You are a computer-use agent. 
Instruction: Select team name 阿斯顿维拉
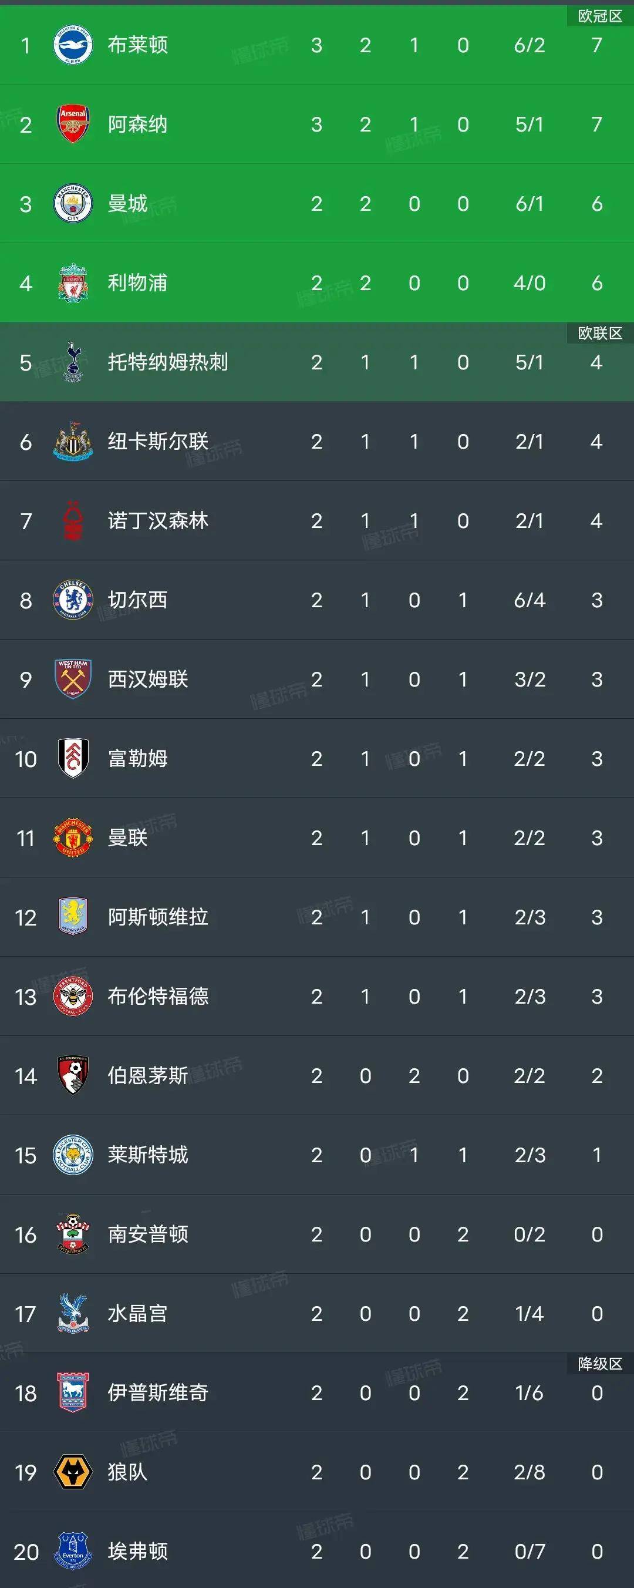coord(158,917)
